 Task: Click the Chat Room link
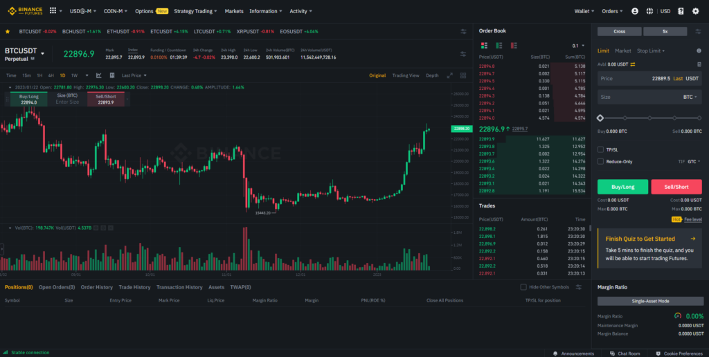click(x=625, y=353)
